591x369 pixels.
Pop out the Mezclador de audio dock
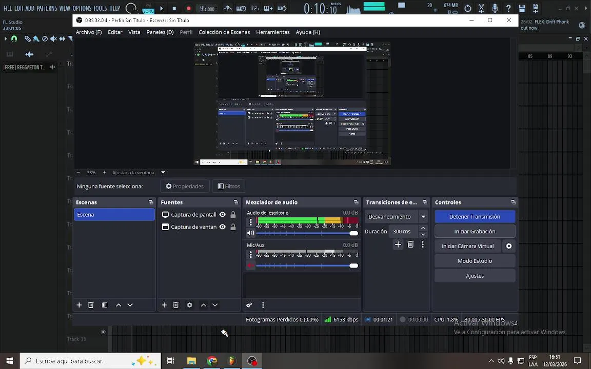[x=356, y=202]
